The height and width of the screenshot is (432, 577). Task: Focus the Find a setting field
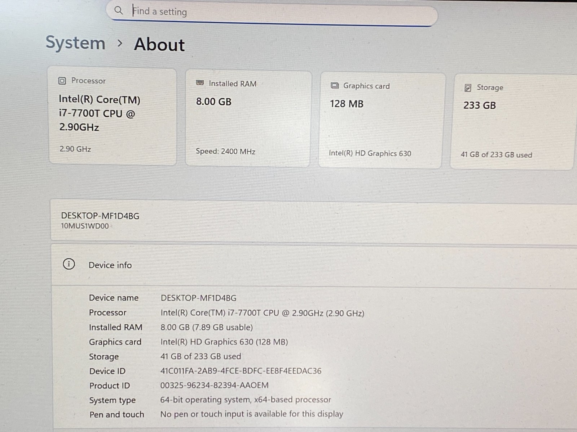coord(272,14)
